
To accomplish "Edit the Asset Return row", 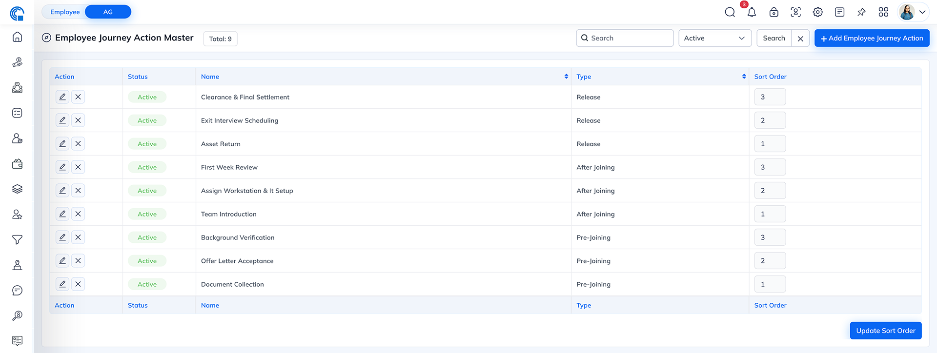I will (x=62, y=144).
